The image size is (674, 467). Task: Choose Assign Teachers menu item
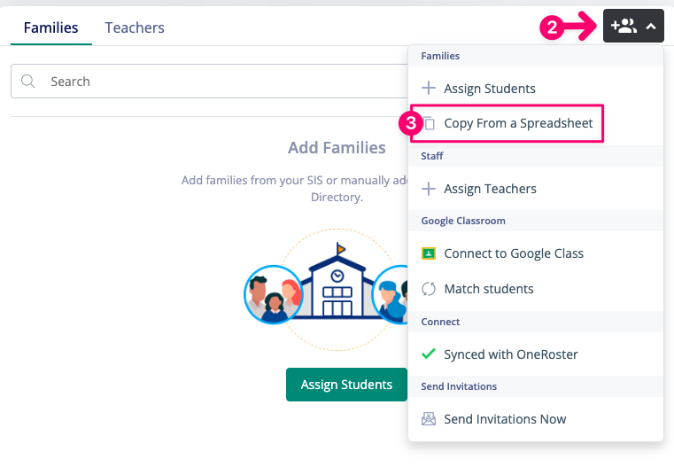coord(490,189)
